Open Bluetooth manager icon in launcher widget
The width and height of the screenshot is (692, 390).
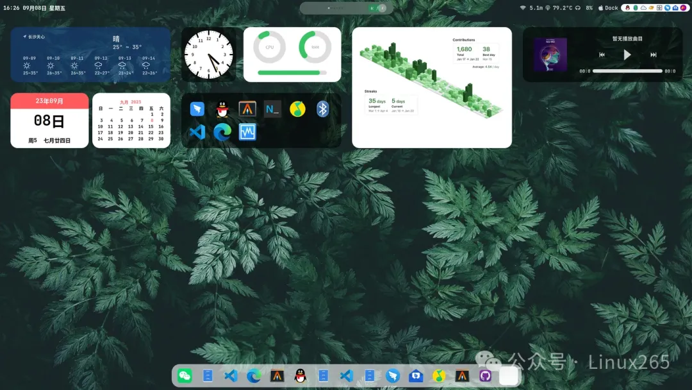click(322, 109)
